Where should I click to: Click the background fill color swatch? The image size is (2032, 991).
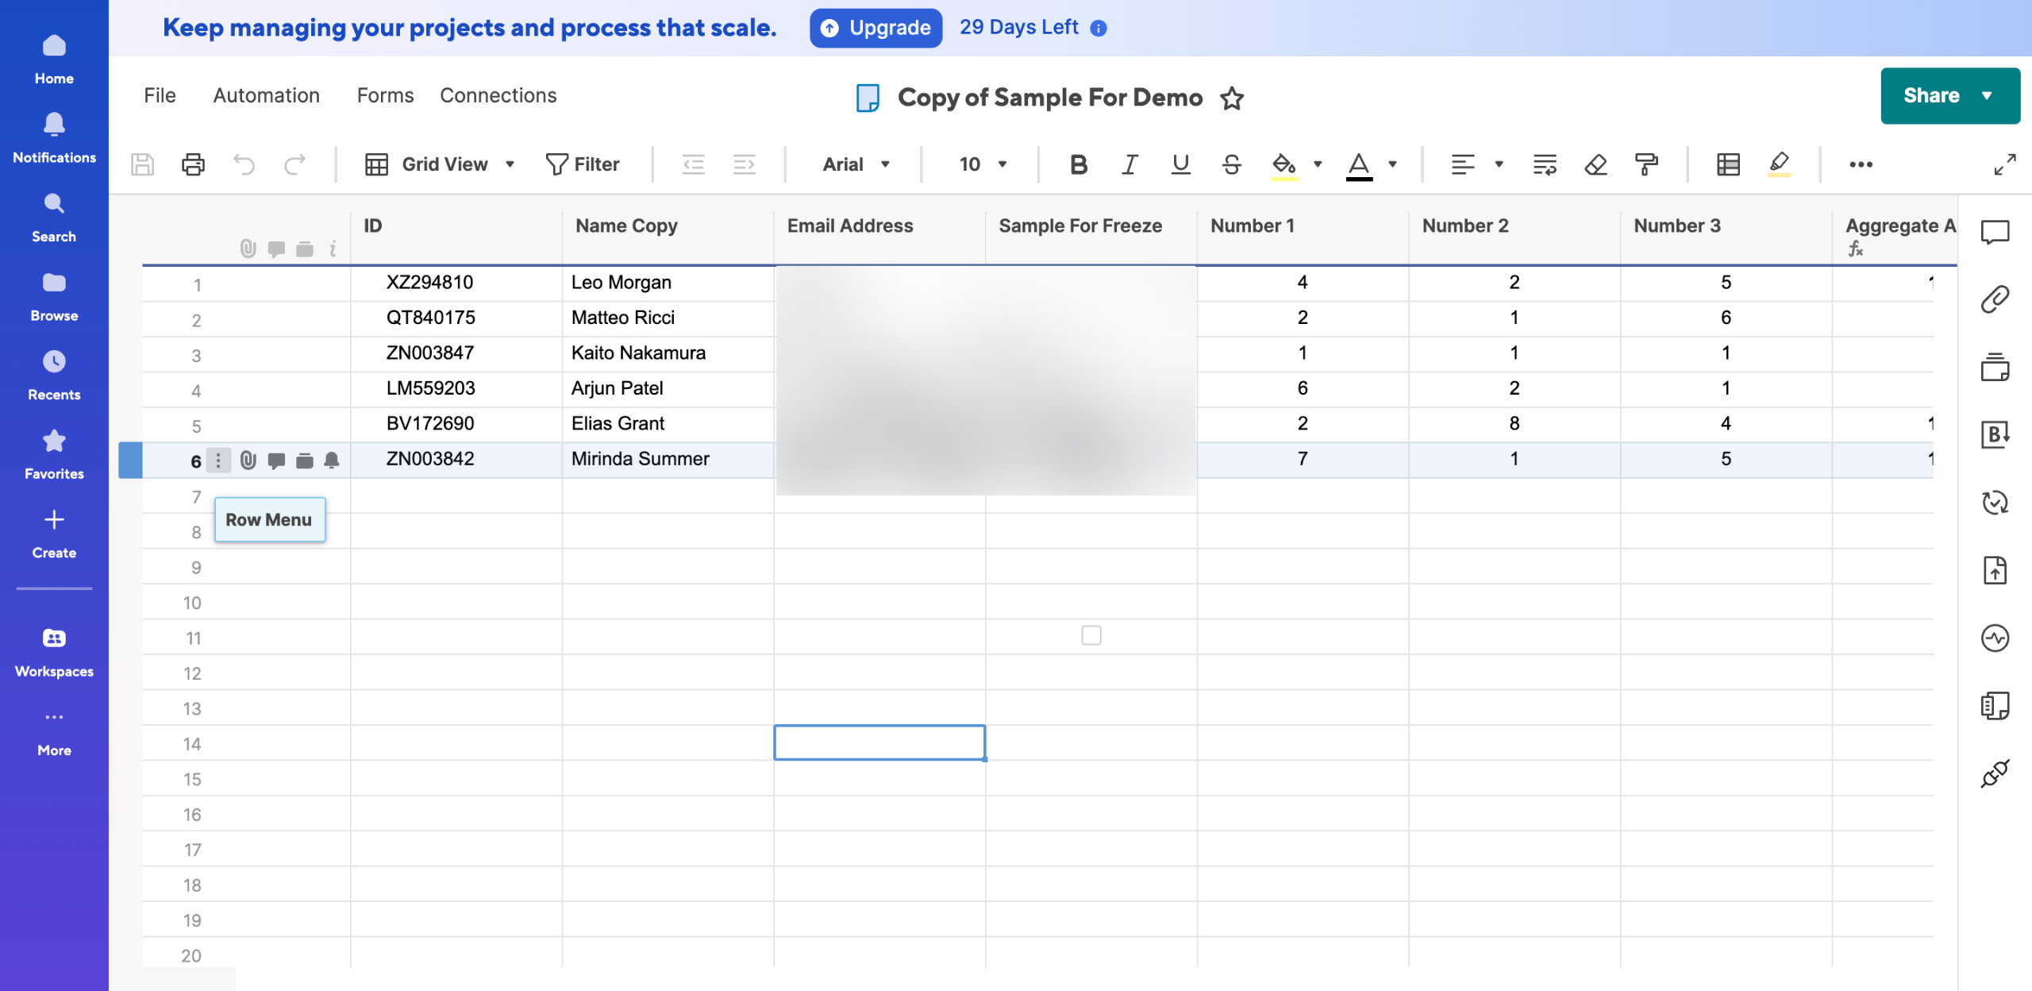(1283, 164)
